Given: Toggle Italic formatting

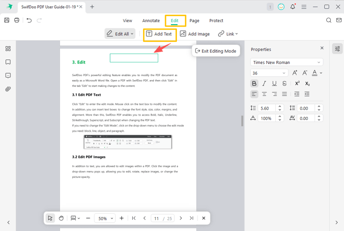Looking at the screenshot, I should [264, 84].
